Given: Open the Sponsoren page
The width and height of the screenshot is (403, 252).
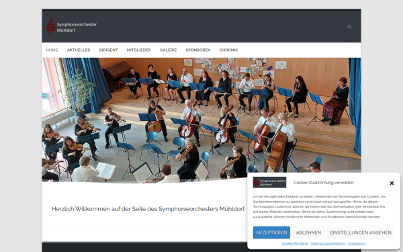Looking at the screenshot, I should 198,50.
